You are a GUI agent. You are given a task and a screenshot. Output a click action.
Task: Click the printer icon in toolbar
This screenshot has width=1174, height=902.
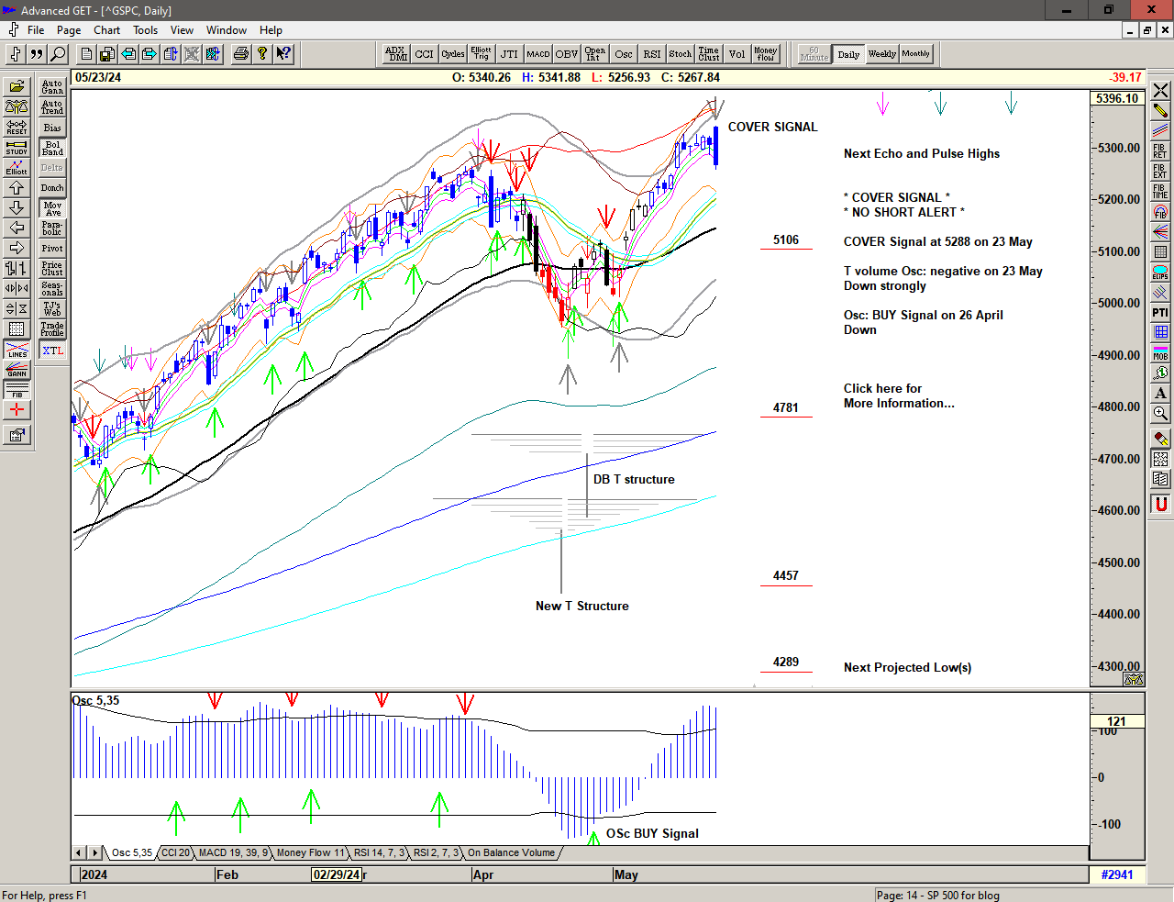240,54
